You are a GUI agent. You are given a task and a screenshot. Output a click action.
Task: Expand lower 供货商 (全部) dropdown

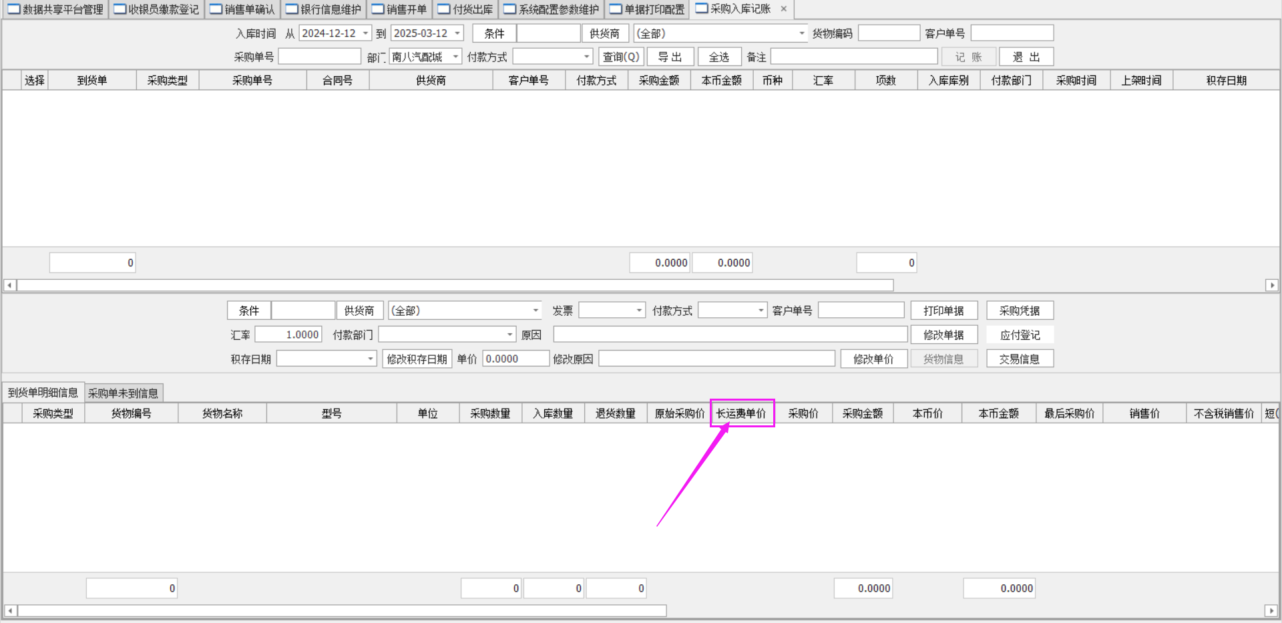pyautogui.click(x=535, y=310)
